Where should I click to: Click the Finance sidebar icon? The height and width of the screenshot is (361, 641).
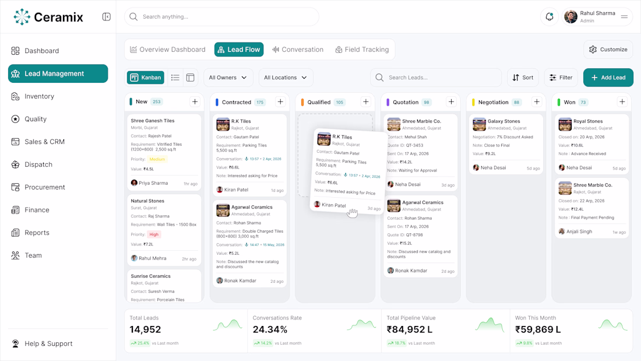(15, 210)
